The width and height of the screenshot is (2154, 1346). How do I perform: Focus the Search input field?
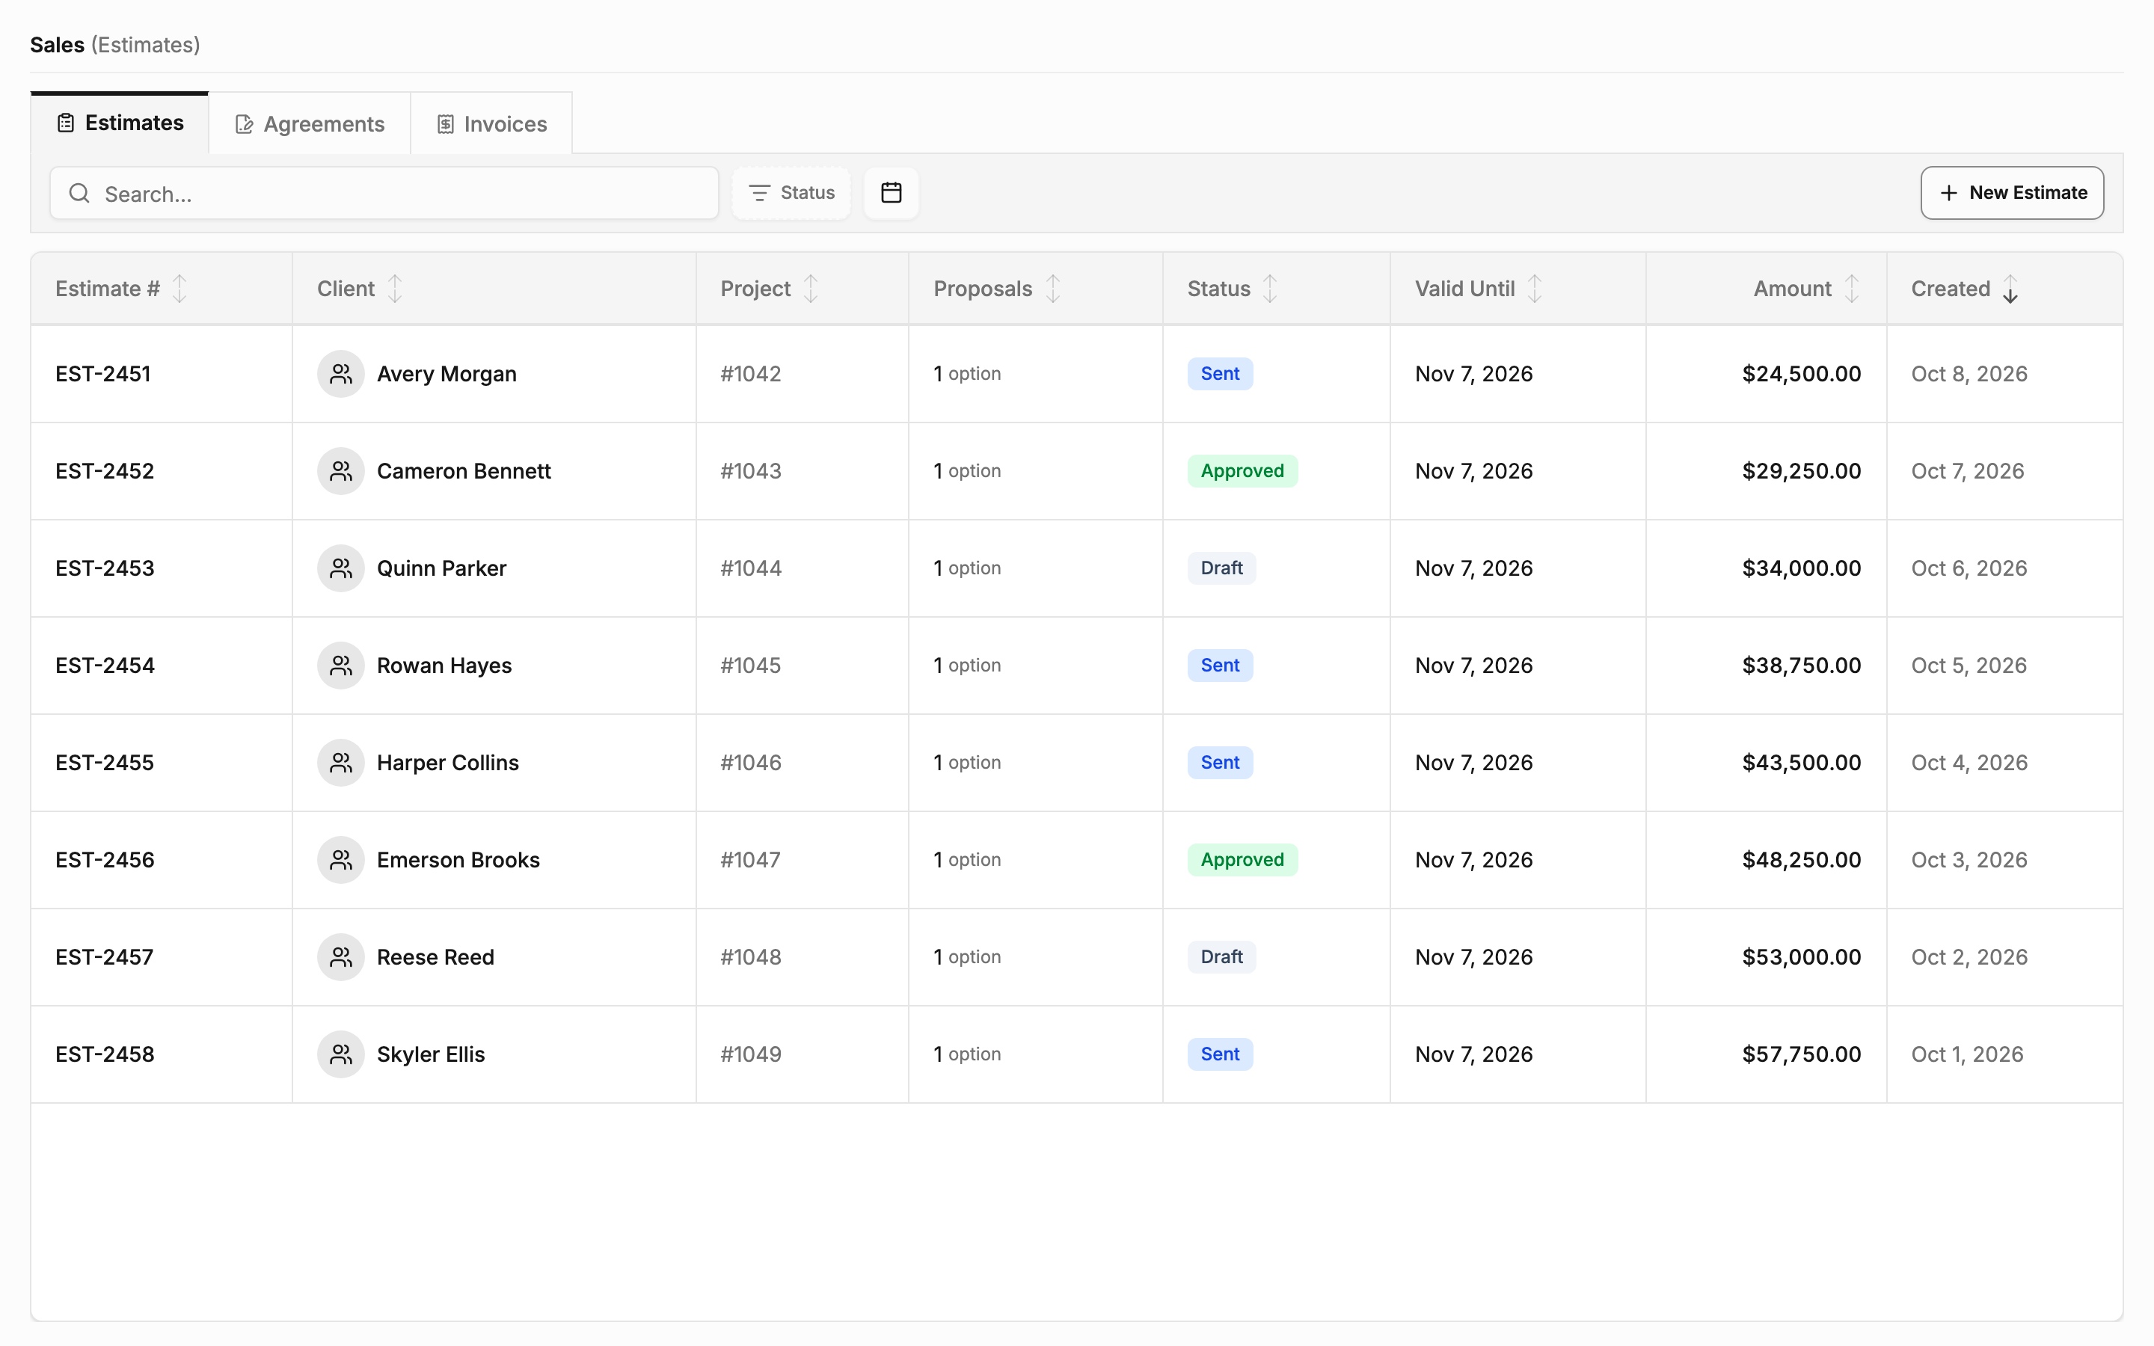coord(384,193)
